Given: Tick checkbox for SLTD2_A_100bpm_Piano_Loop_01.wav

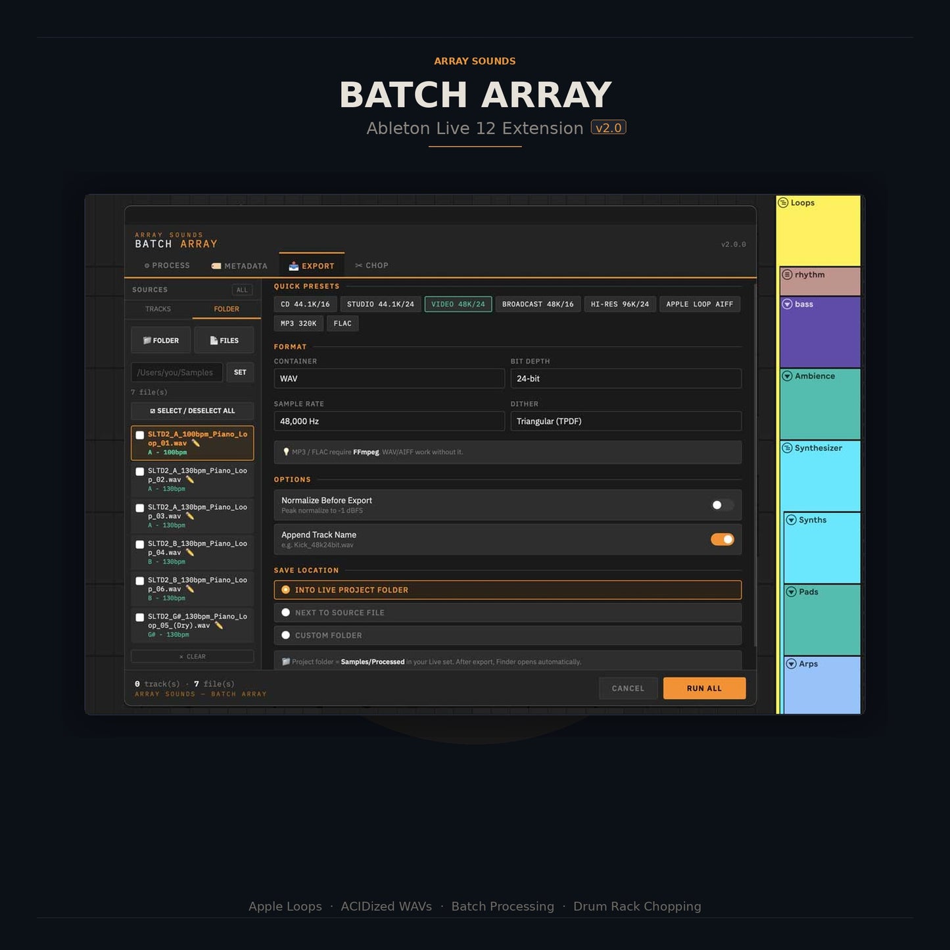Looking at the screenshot, I should point(140,435).
